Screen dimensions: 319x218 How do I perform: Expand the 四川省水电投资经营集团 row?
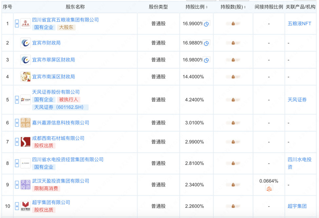pos(17,163)
